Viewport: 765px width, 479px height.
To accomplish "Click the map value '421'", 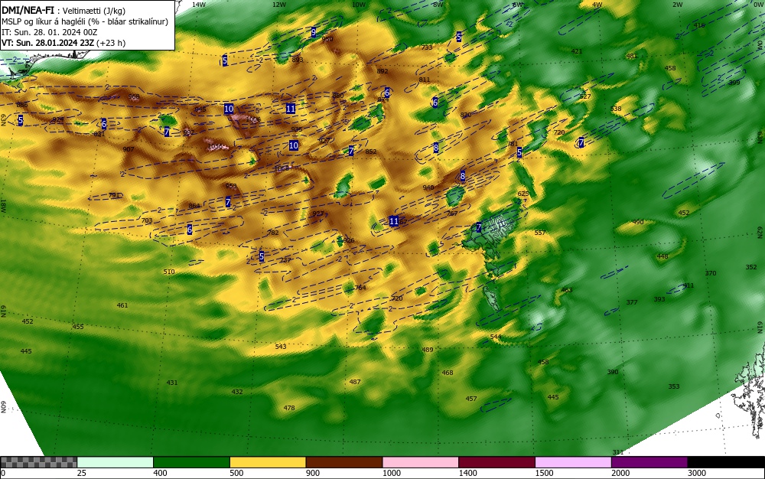I will pyautogui.click(x=577, y=51).
